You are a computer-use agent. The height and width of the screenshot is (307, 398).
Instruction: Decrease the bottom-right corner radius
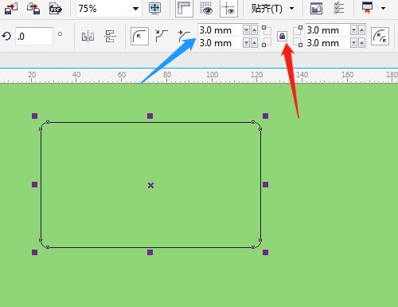click(x=353, y=43)
